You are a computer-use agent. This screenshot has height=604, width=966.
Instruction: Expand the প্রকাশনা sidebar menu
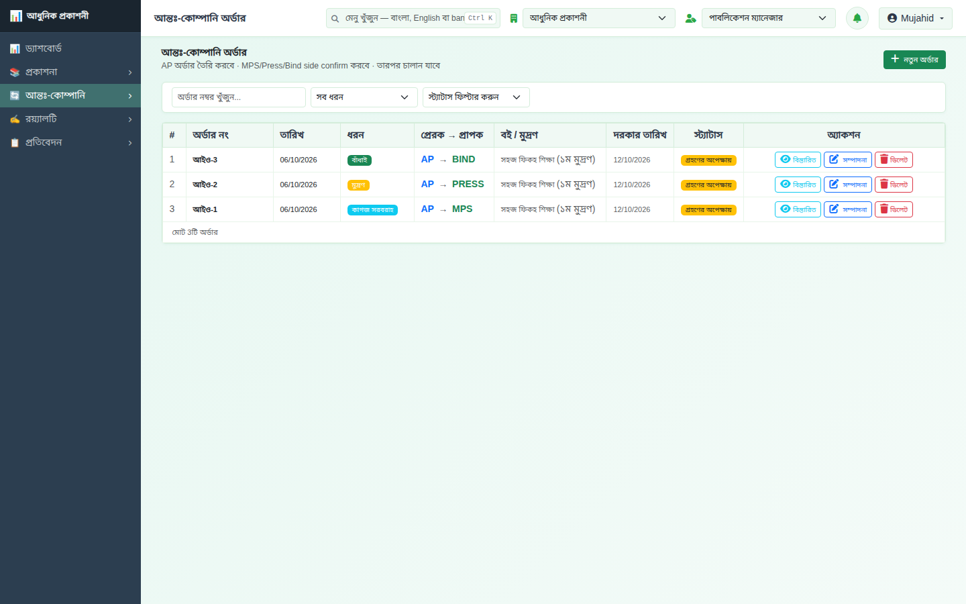point(70,72)
